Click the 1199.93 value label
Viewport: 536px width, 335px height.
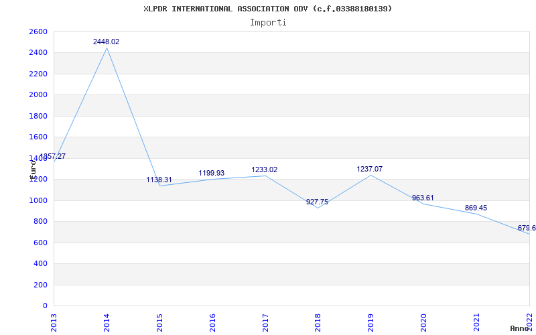point(211,173)
